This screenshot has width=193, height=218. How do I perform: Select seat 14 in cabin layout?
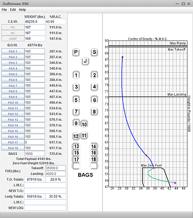pos(94,146)
